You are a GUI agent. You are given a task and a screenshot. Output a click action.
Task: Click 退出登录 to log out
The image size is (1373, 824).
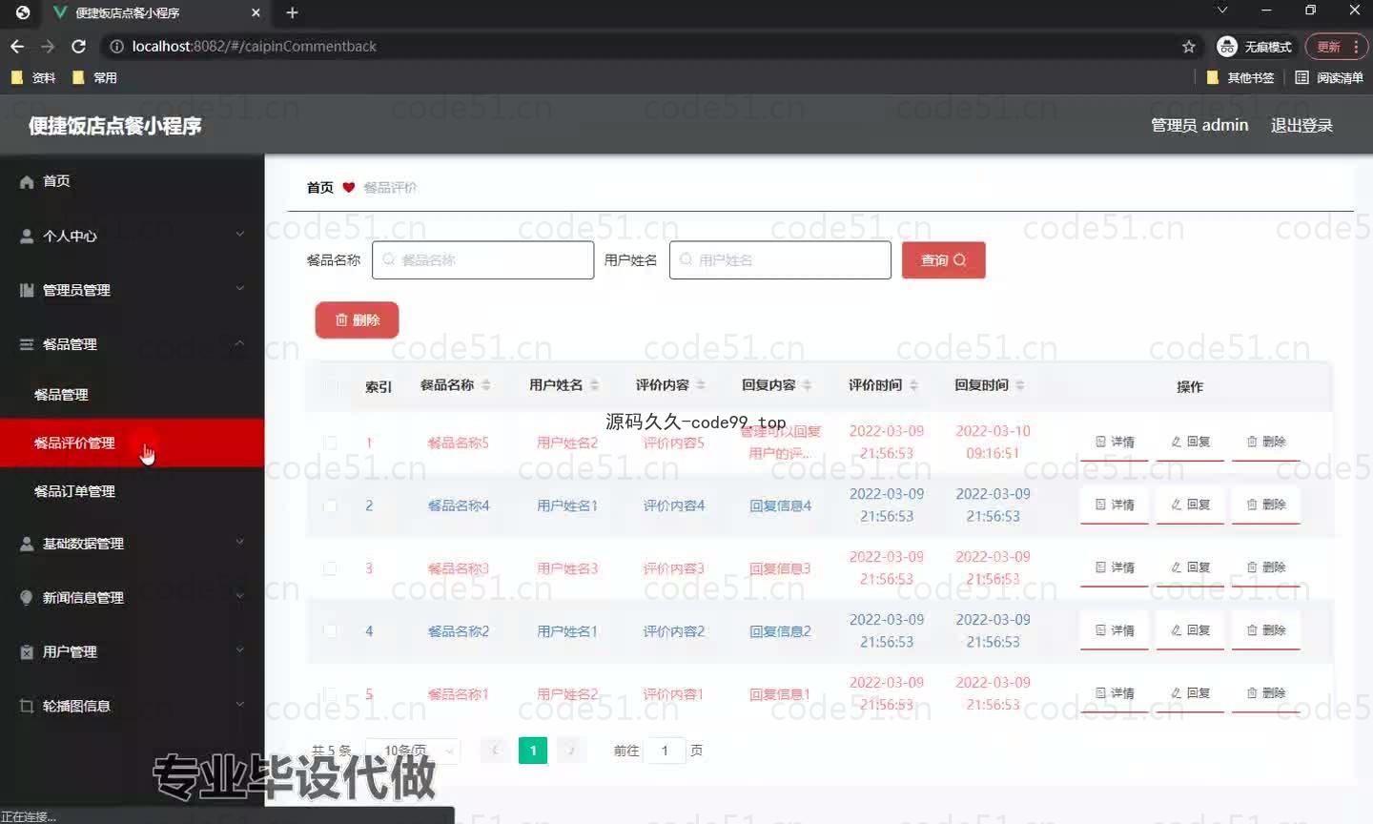[x=1301, y=125]
